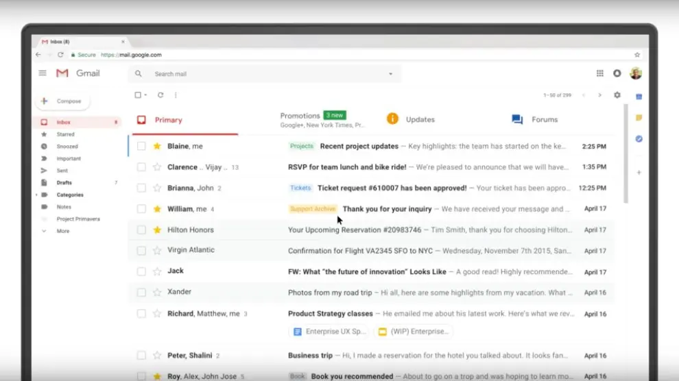Open Google Calendar side panel icon

[639, 97]
